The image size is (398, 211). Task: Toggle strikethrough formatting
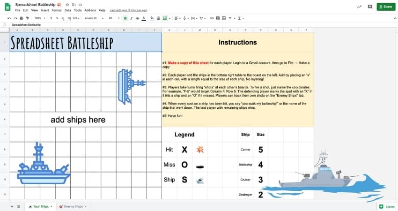[x=138, y=18]
